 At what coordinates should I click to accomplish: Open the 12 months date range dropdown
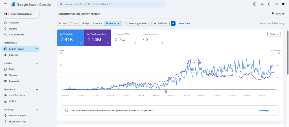pos(113,24)
